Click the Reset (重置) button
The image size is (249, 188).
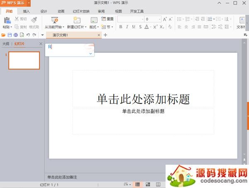(107, 19)
